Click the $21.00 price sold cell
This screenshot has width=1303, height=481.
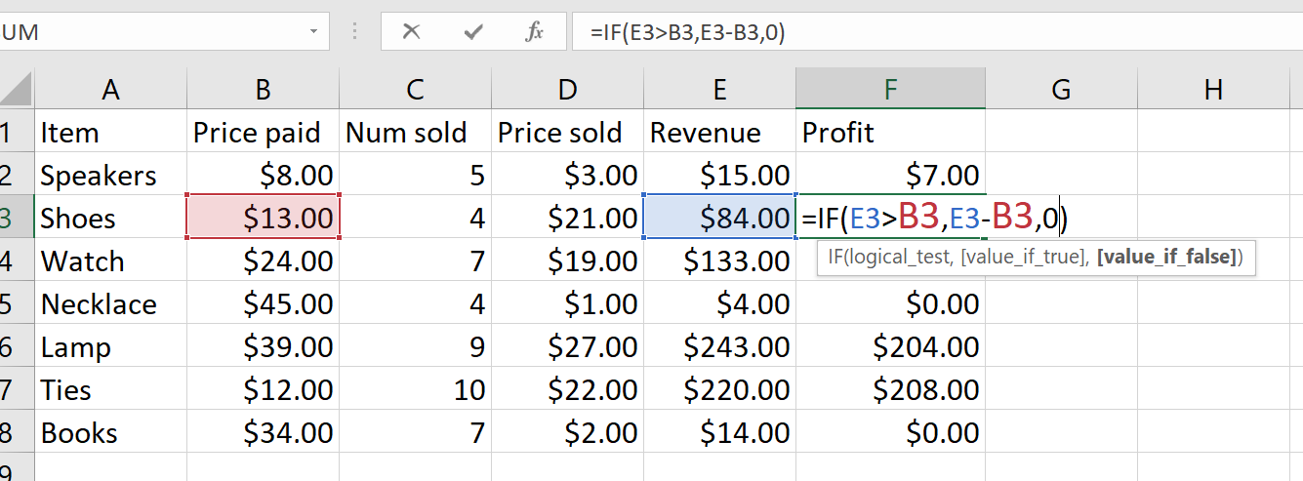pyautogui.click(x=567, y=218)
